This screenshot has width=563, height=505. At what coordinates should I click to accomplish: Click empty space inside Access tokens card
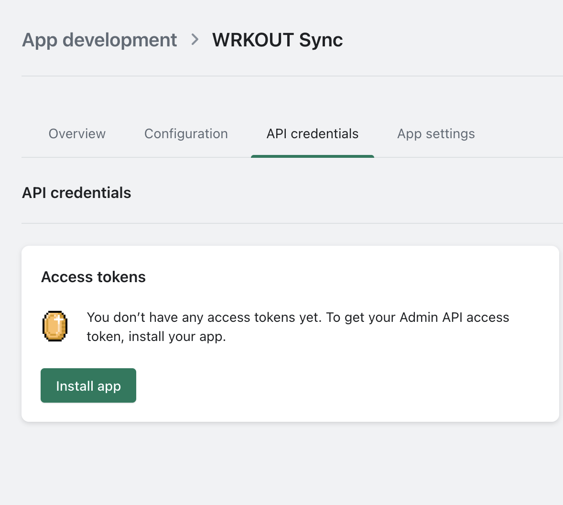click(x=382, y=277)
